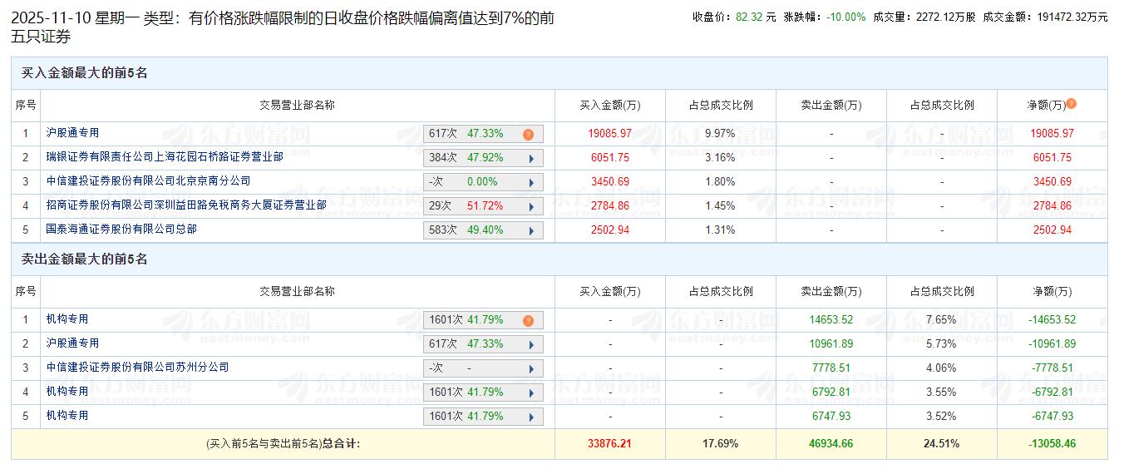Click arrow icon in 机构专用 6792.81 row
Screen dimensions: 1124x474
coord(531,393)
